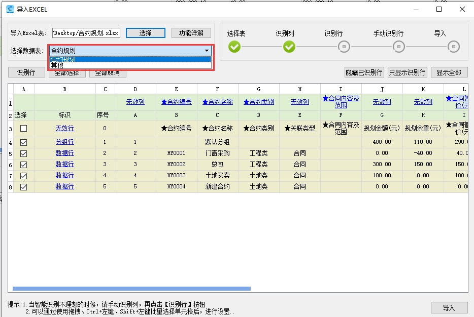Click the 无效列 link in column J
Image resolution: width=474 pixels, height=317 pixels.
[382, 102]
